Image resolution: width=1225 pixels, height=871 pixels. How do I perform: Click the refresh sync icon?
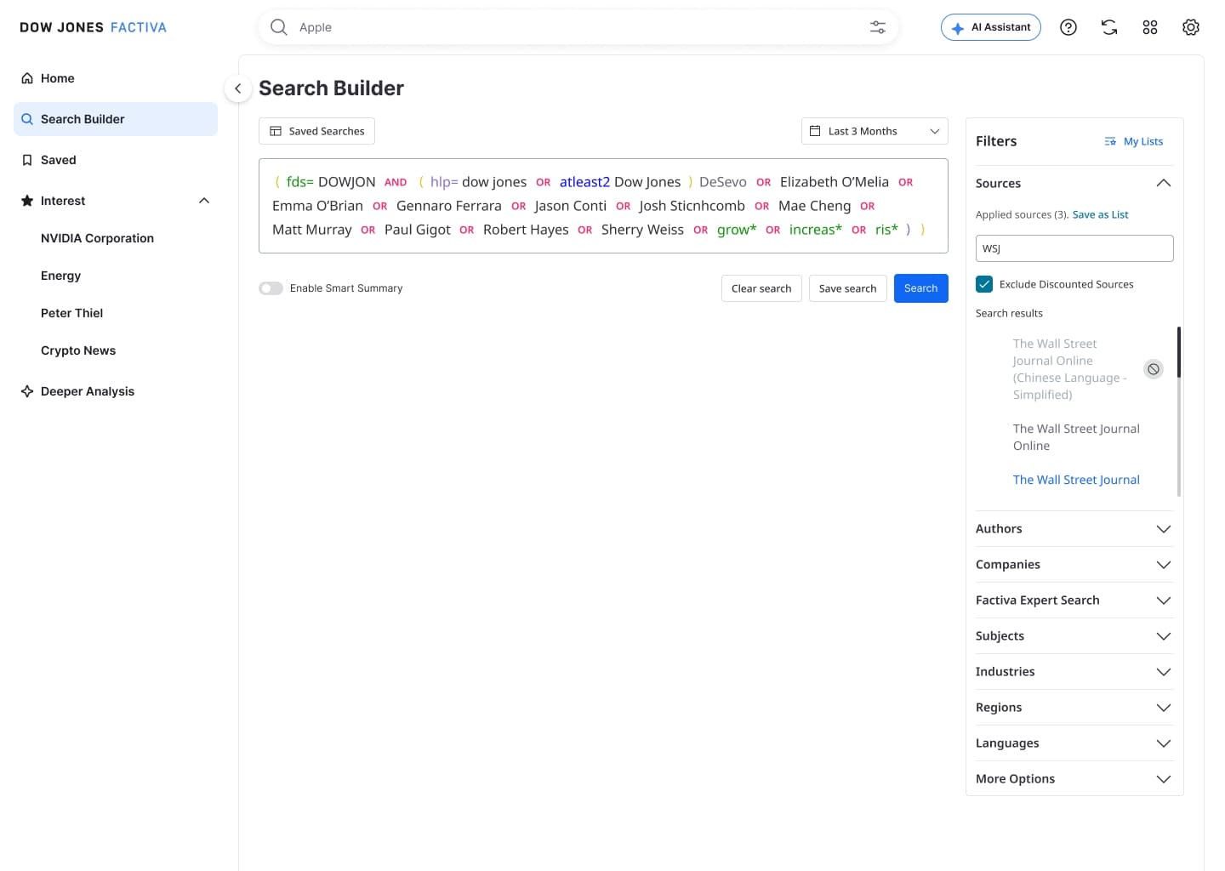(1109, 27)
